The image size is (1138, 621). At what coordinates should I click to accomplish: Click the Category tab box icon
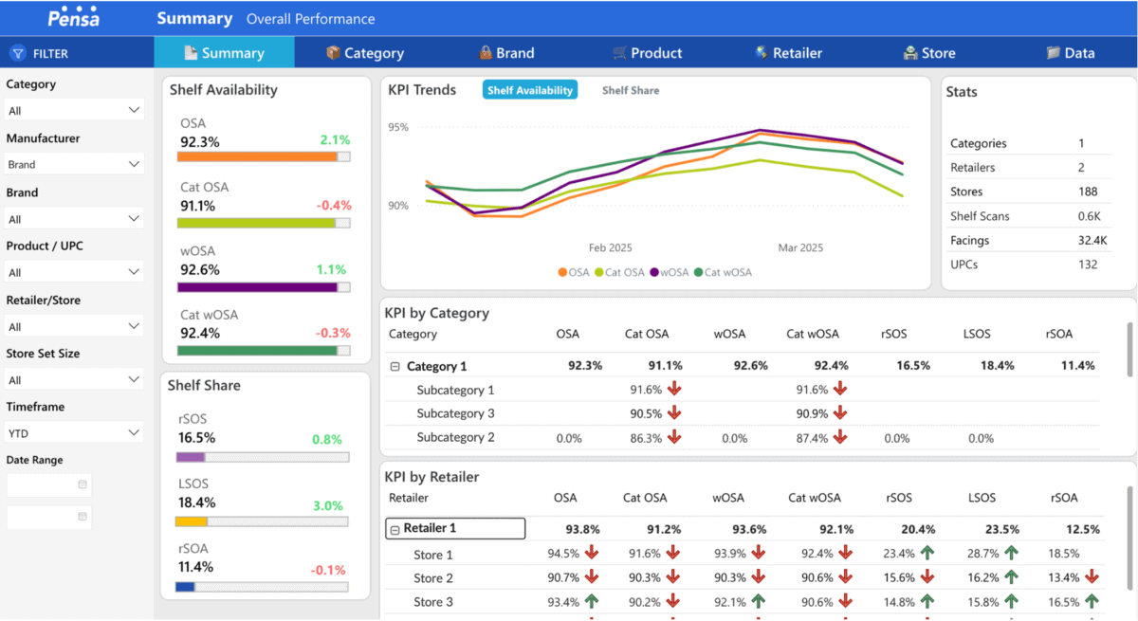point(333,53)
